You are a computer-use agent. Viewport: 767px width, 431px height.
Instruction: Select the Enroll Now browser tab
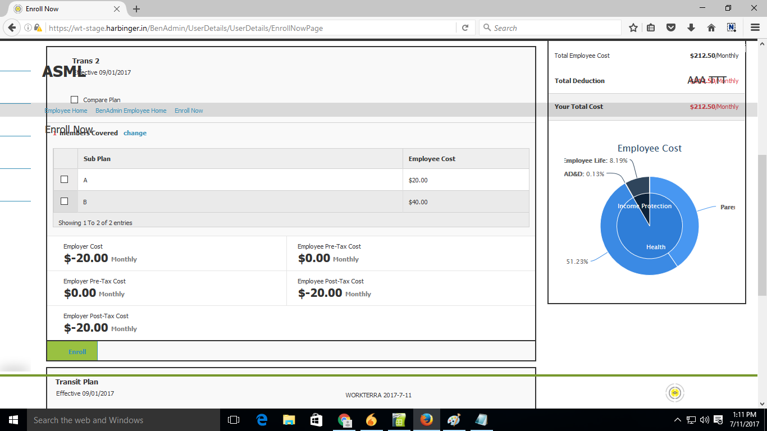click(62, 9)
